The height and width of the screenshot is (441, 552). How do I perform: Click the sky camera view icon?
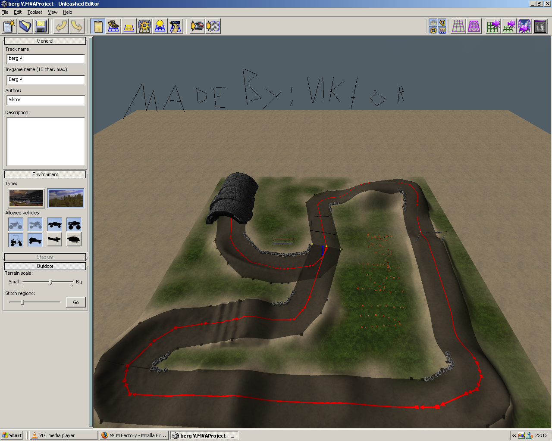pyautogui.click(x=524, y=27)
